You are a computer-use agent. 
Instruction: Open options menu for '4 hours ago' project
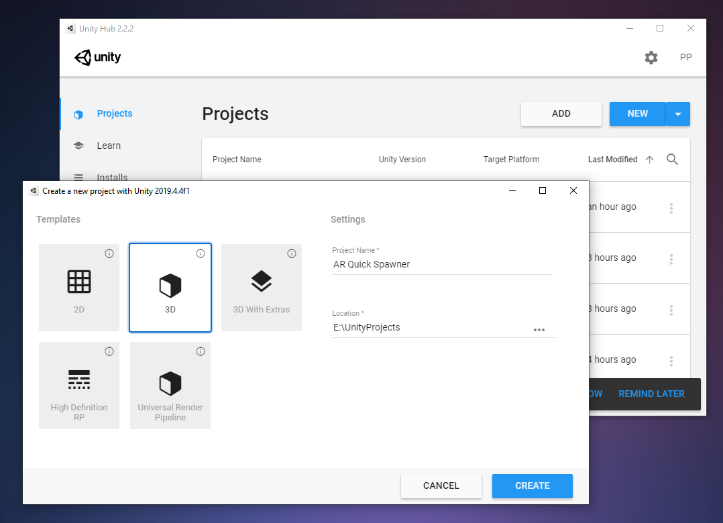click(x=671, y=361)
